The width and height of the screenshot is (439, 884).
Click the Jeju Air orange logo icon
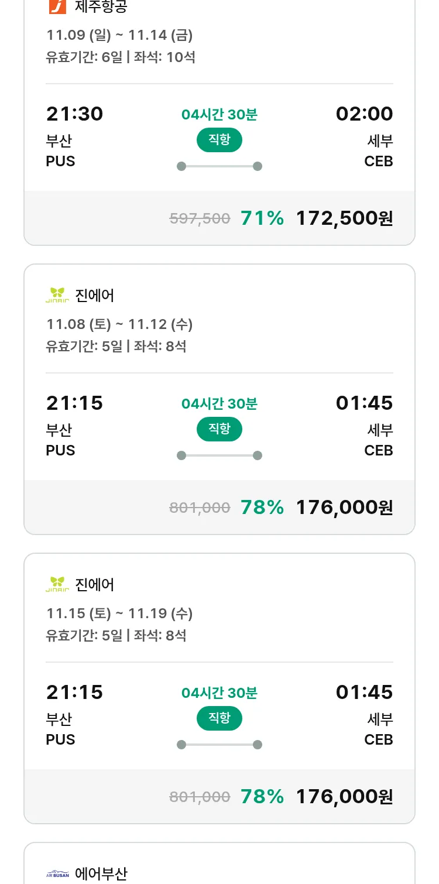(x=57, y=6)
